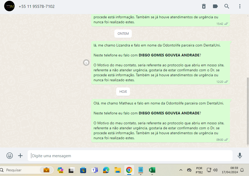This screenshot has width=249, height=176.
Task: Select bold name in 12:20 message
Action: (169, 55)
